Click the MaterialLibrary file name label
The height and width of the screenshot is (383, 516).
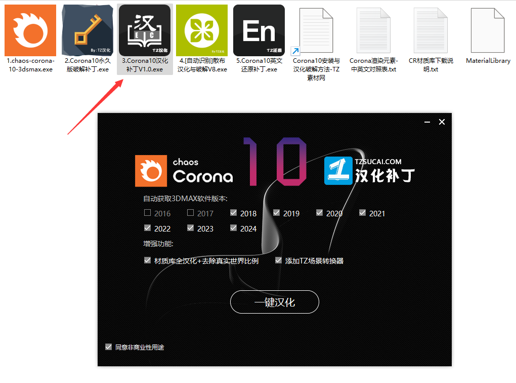tap(488, 61)
